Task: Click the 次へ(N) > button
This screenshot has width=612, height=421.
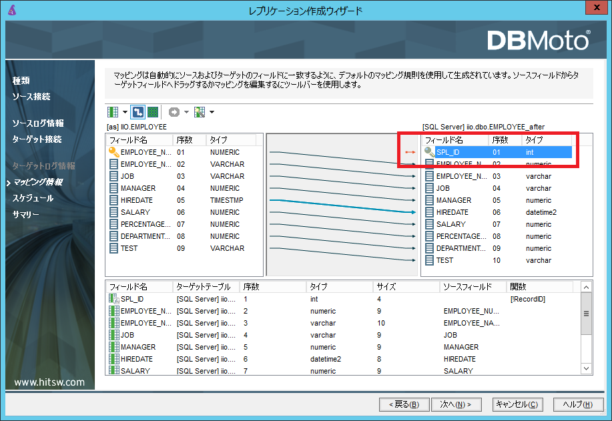Action: coord(456,404)
